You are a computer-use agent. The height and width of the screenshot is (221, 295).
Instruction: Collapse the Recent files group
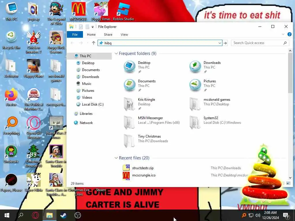click(x=116, y=158)
